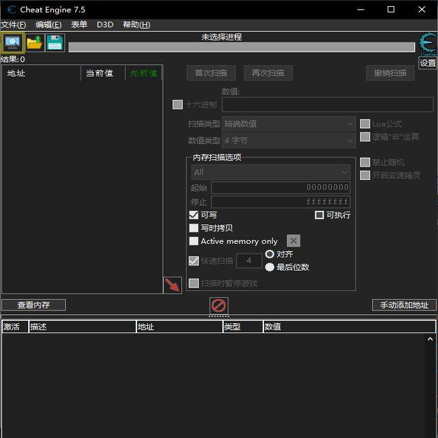Click the open process computer icon
The image size is (438, 438).
pos(13,42)
